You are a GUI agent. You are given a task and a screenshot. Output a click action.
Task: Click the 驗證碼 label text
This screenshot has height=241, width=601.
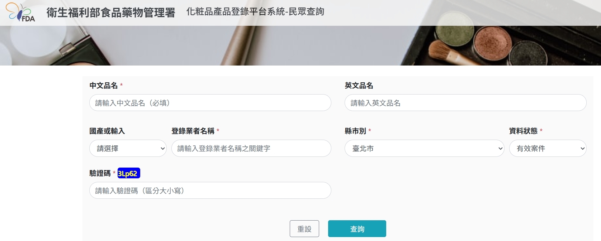100,173
